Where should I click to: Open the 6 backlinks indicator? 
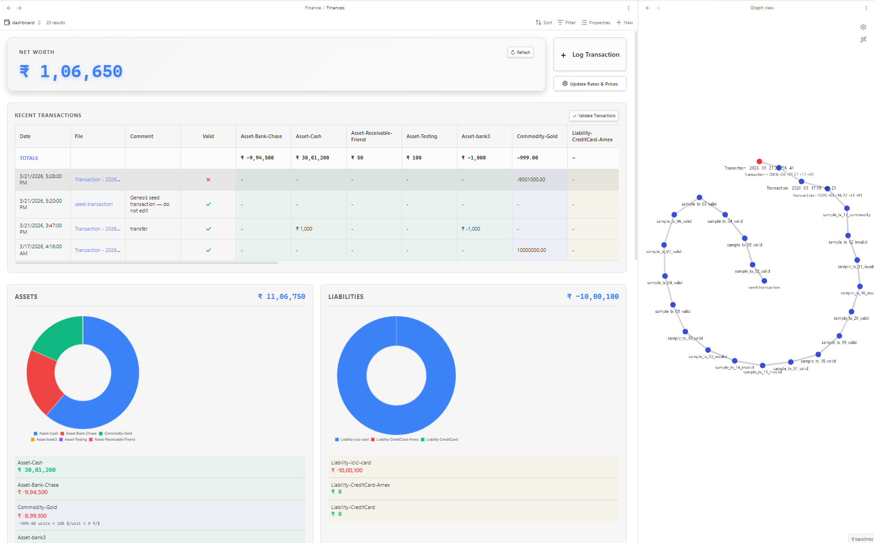click(861, 539)
